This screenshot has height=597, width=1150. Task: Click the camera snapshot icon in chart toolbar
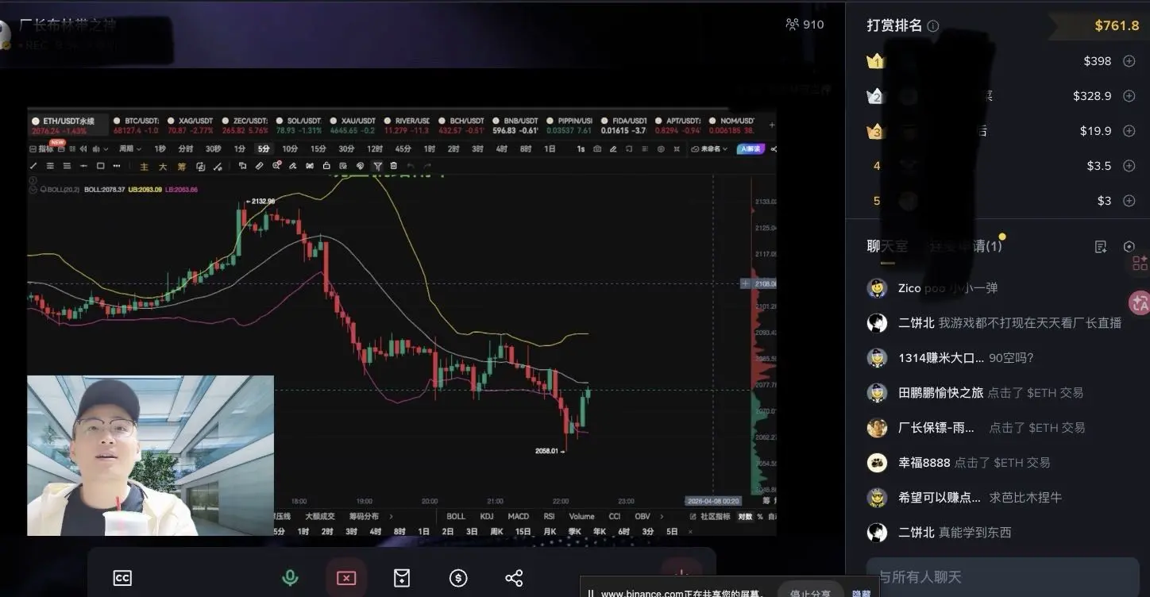[x=597, y=148]
